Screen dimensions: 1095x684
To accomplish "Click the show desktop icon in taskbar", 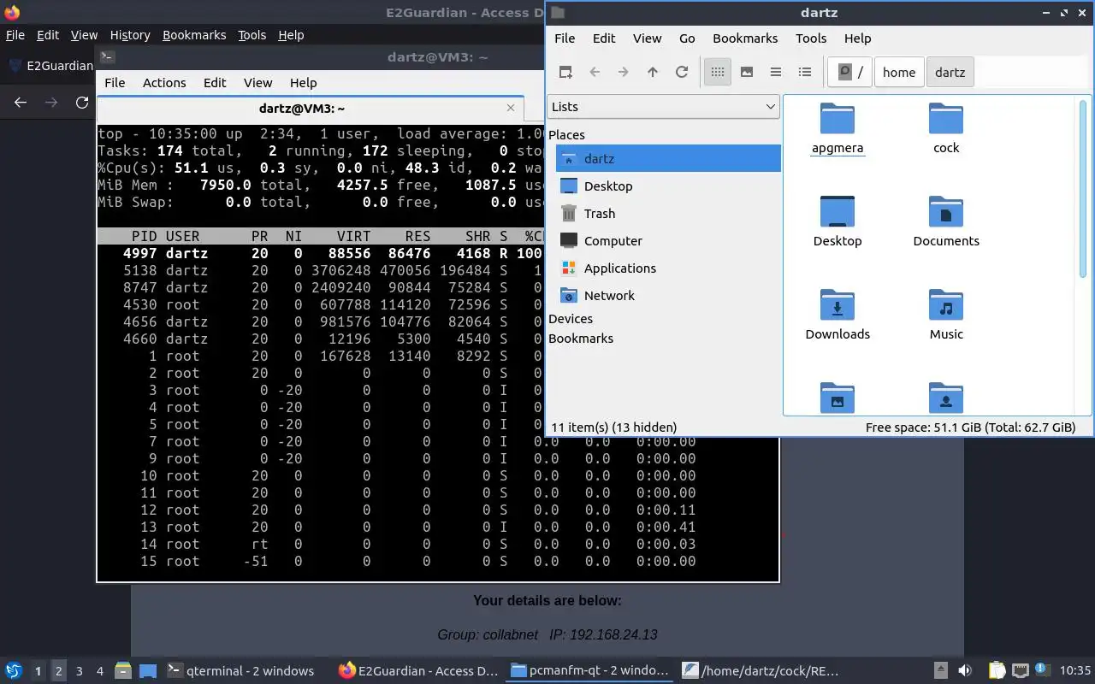I will click(x=147, y=671).
